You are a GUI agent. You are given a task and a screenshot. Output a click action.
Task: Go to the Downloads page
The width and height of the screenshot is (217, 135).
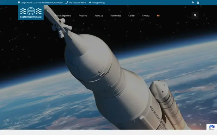pyautogui.click(x=116, y=15)
